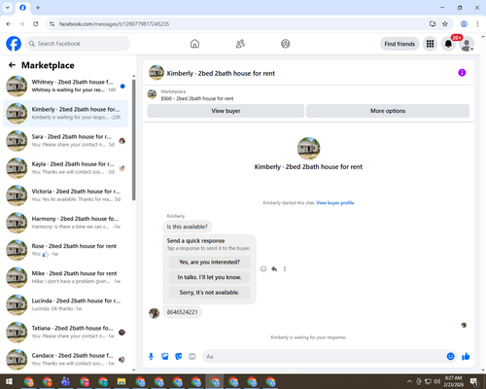
Task: Open the Victoria conversation
Action: click(x=65, y=195)
